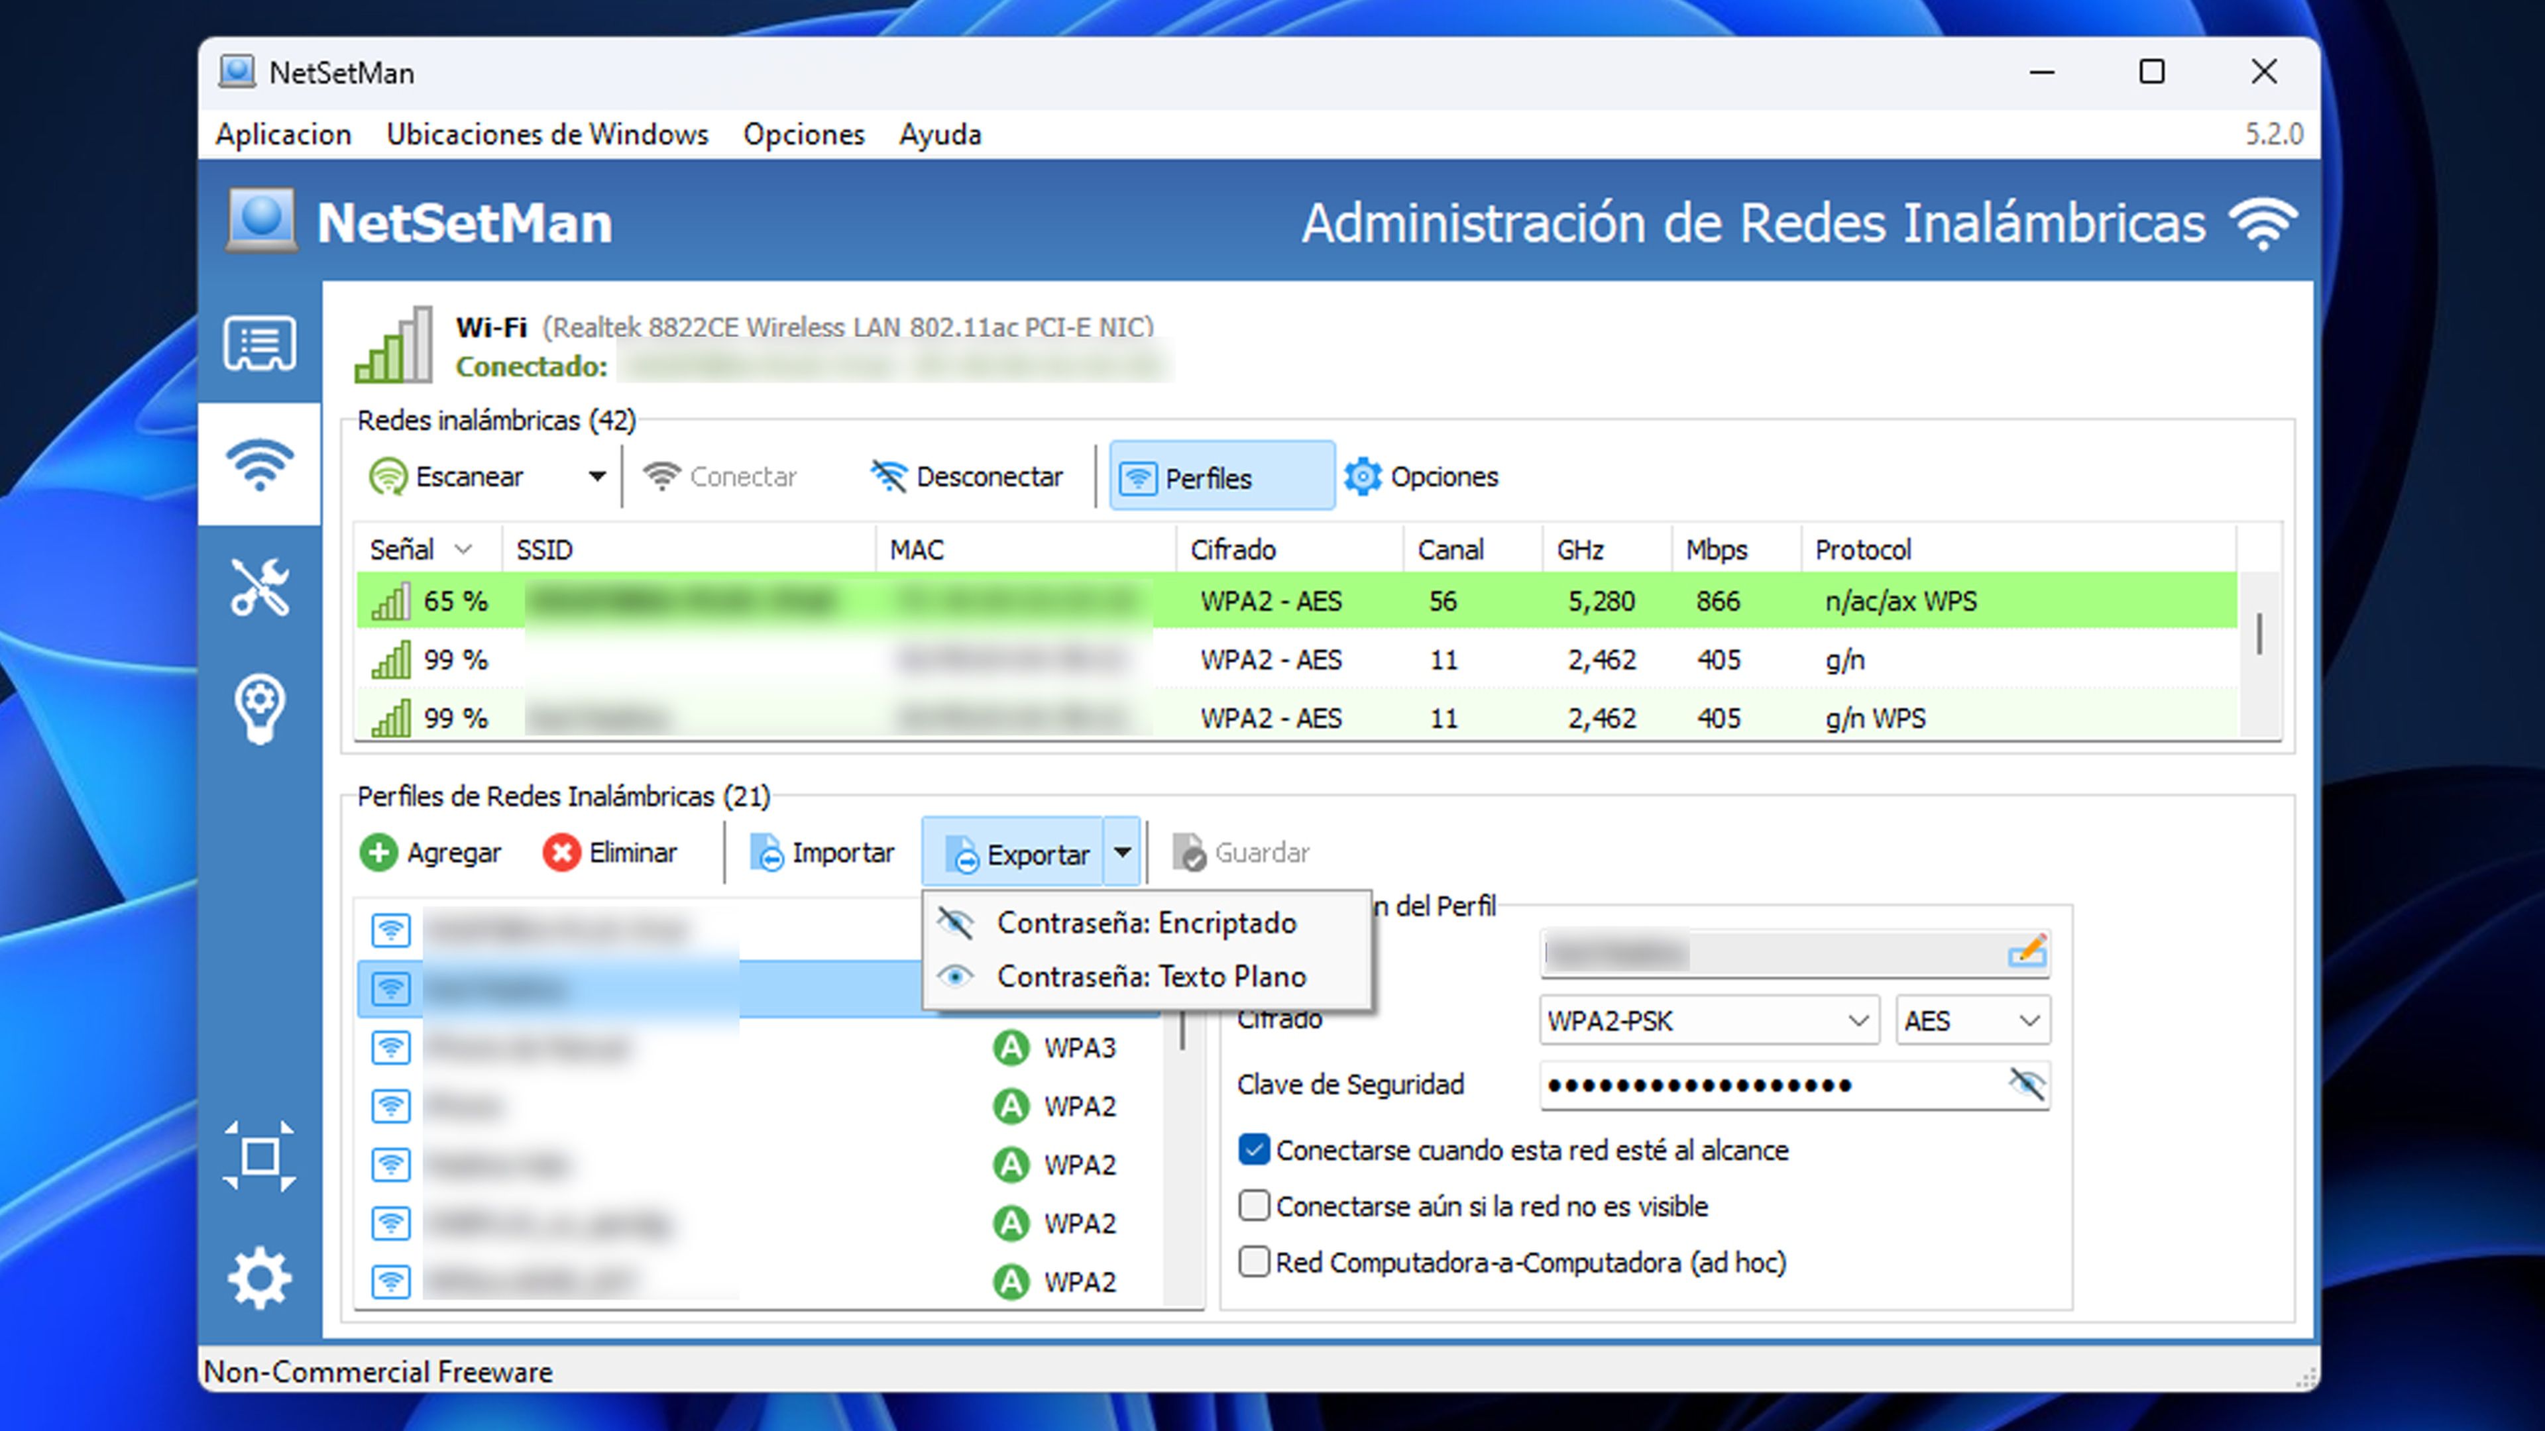Open the Ubicaciones de Windows menu

coord(547,134)
